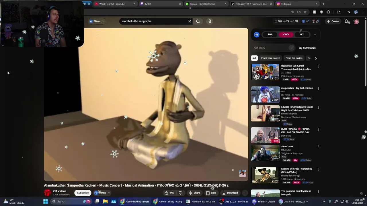The image size is (367, 206).
Task: Click the Remix button
Action: 100,193
